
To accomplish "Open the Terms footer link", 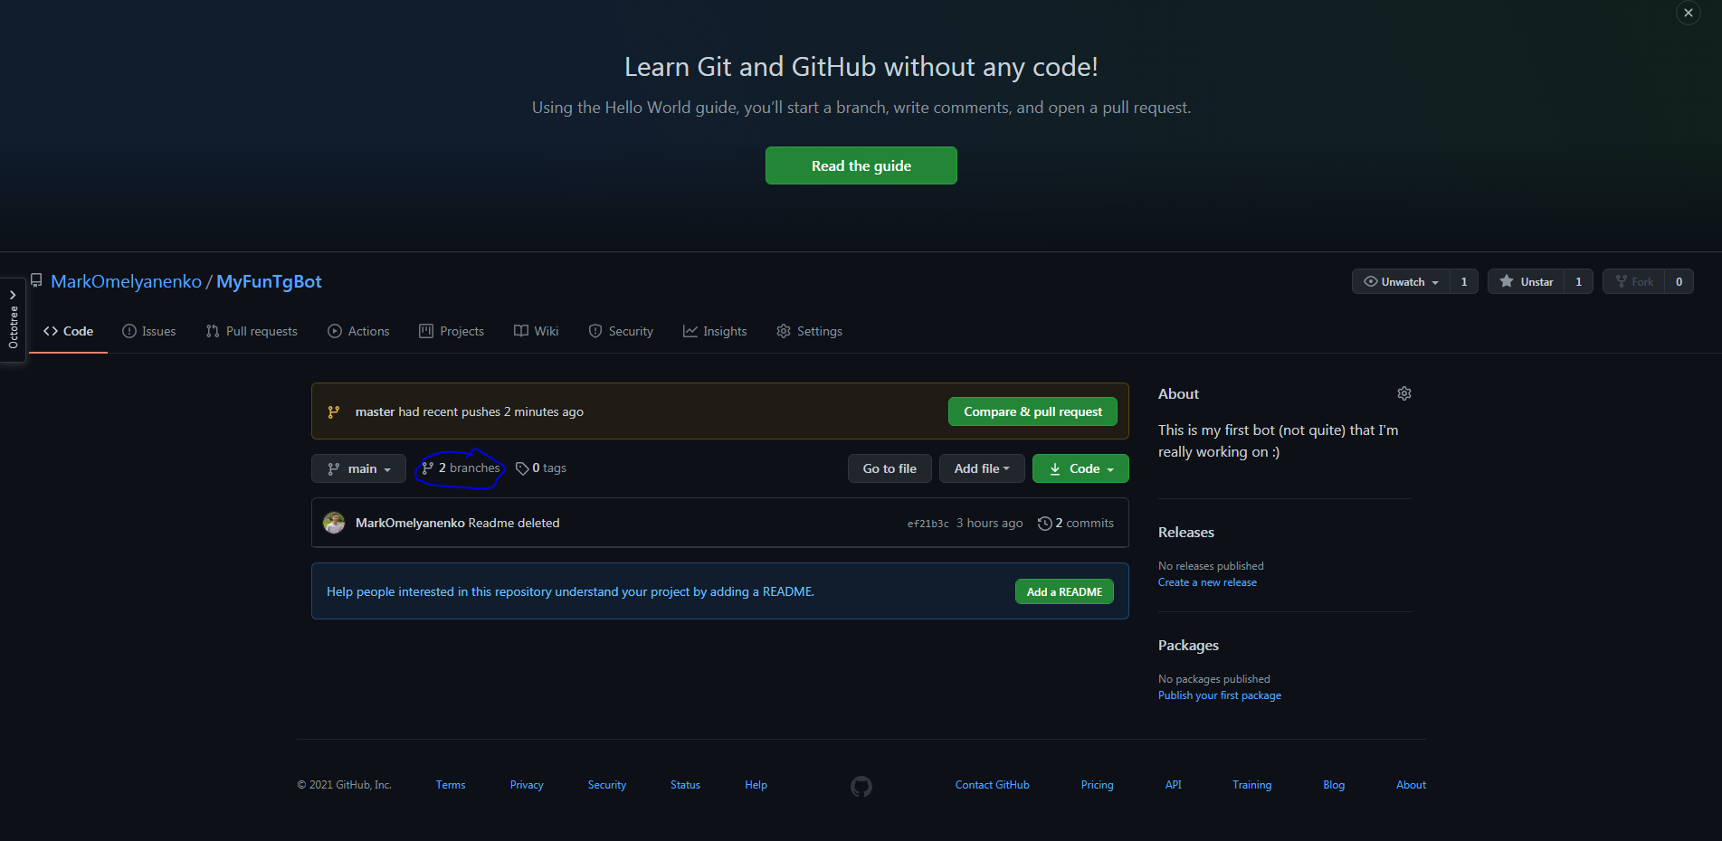I will (x=451, y=785).
